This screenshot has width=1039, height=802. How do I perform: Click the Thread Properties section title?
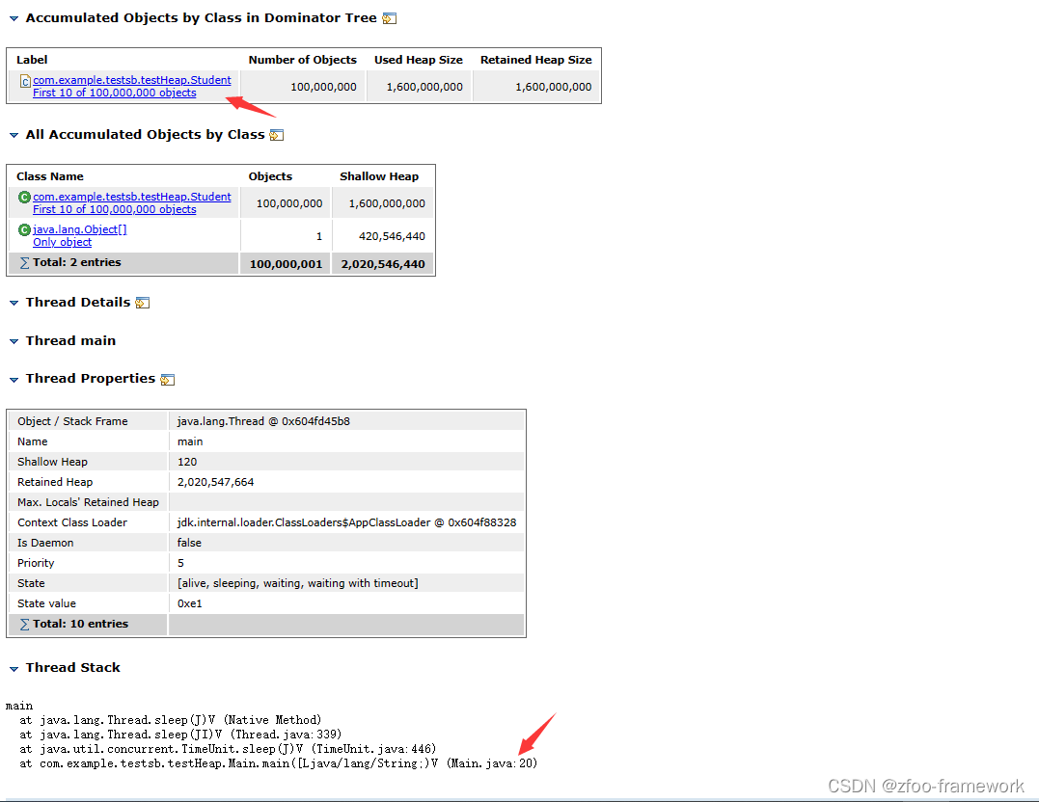pos(92,378)
